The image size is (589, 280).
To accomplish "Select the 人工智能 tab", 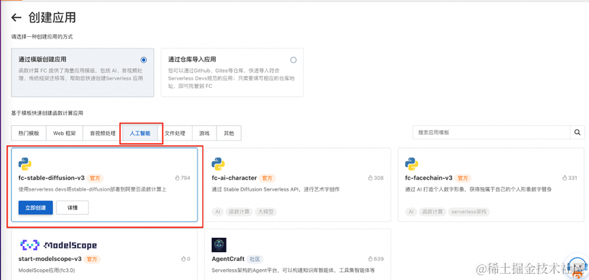I will [140, 133].
